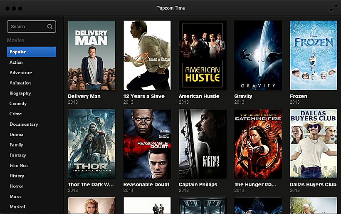
Task: Open the American Hustle movie poster
Action: click(x=203, y=55)
